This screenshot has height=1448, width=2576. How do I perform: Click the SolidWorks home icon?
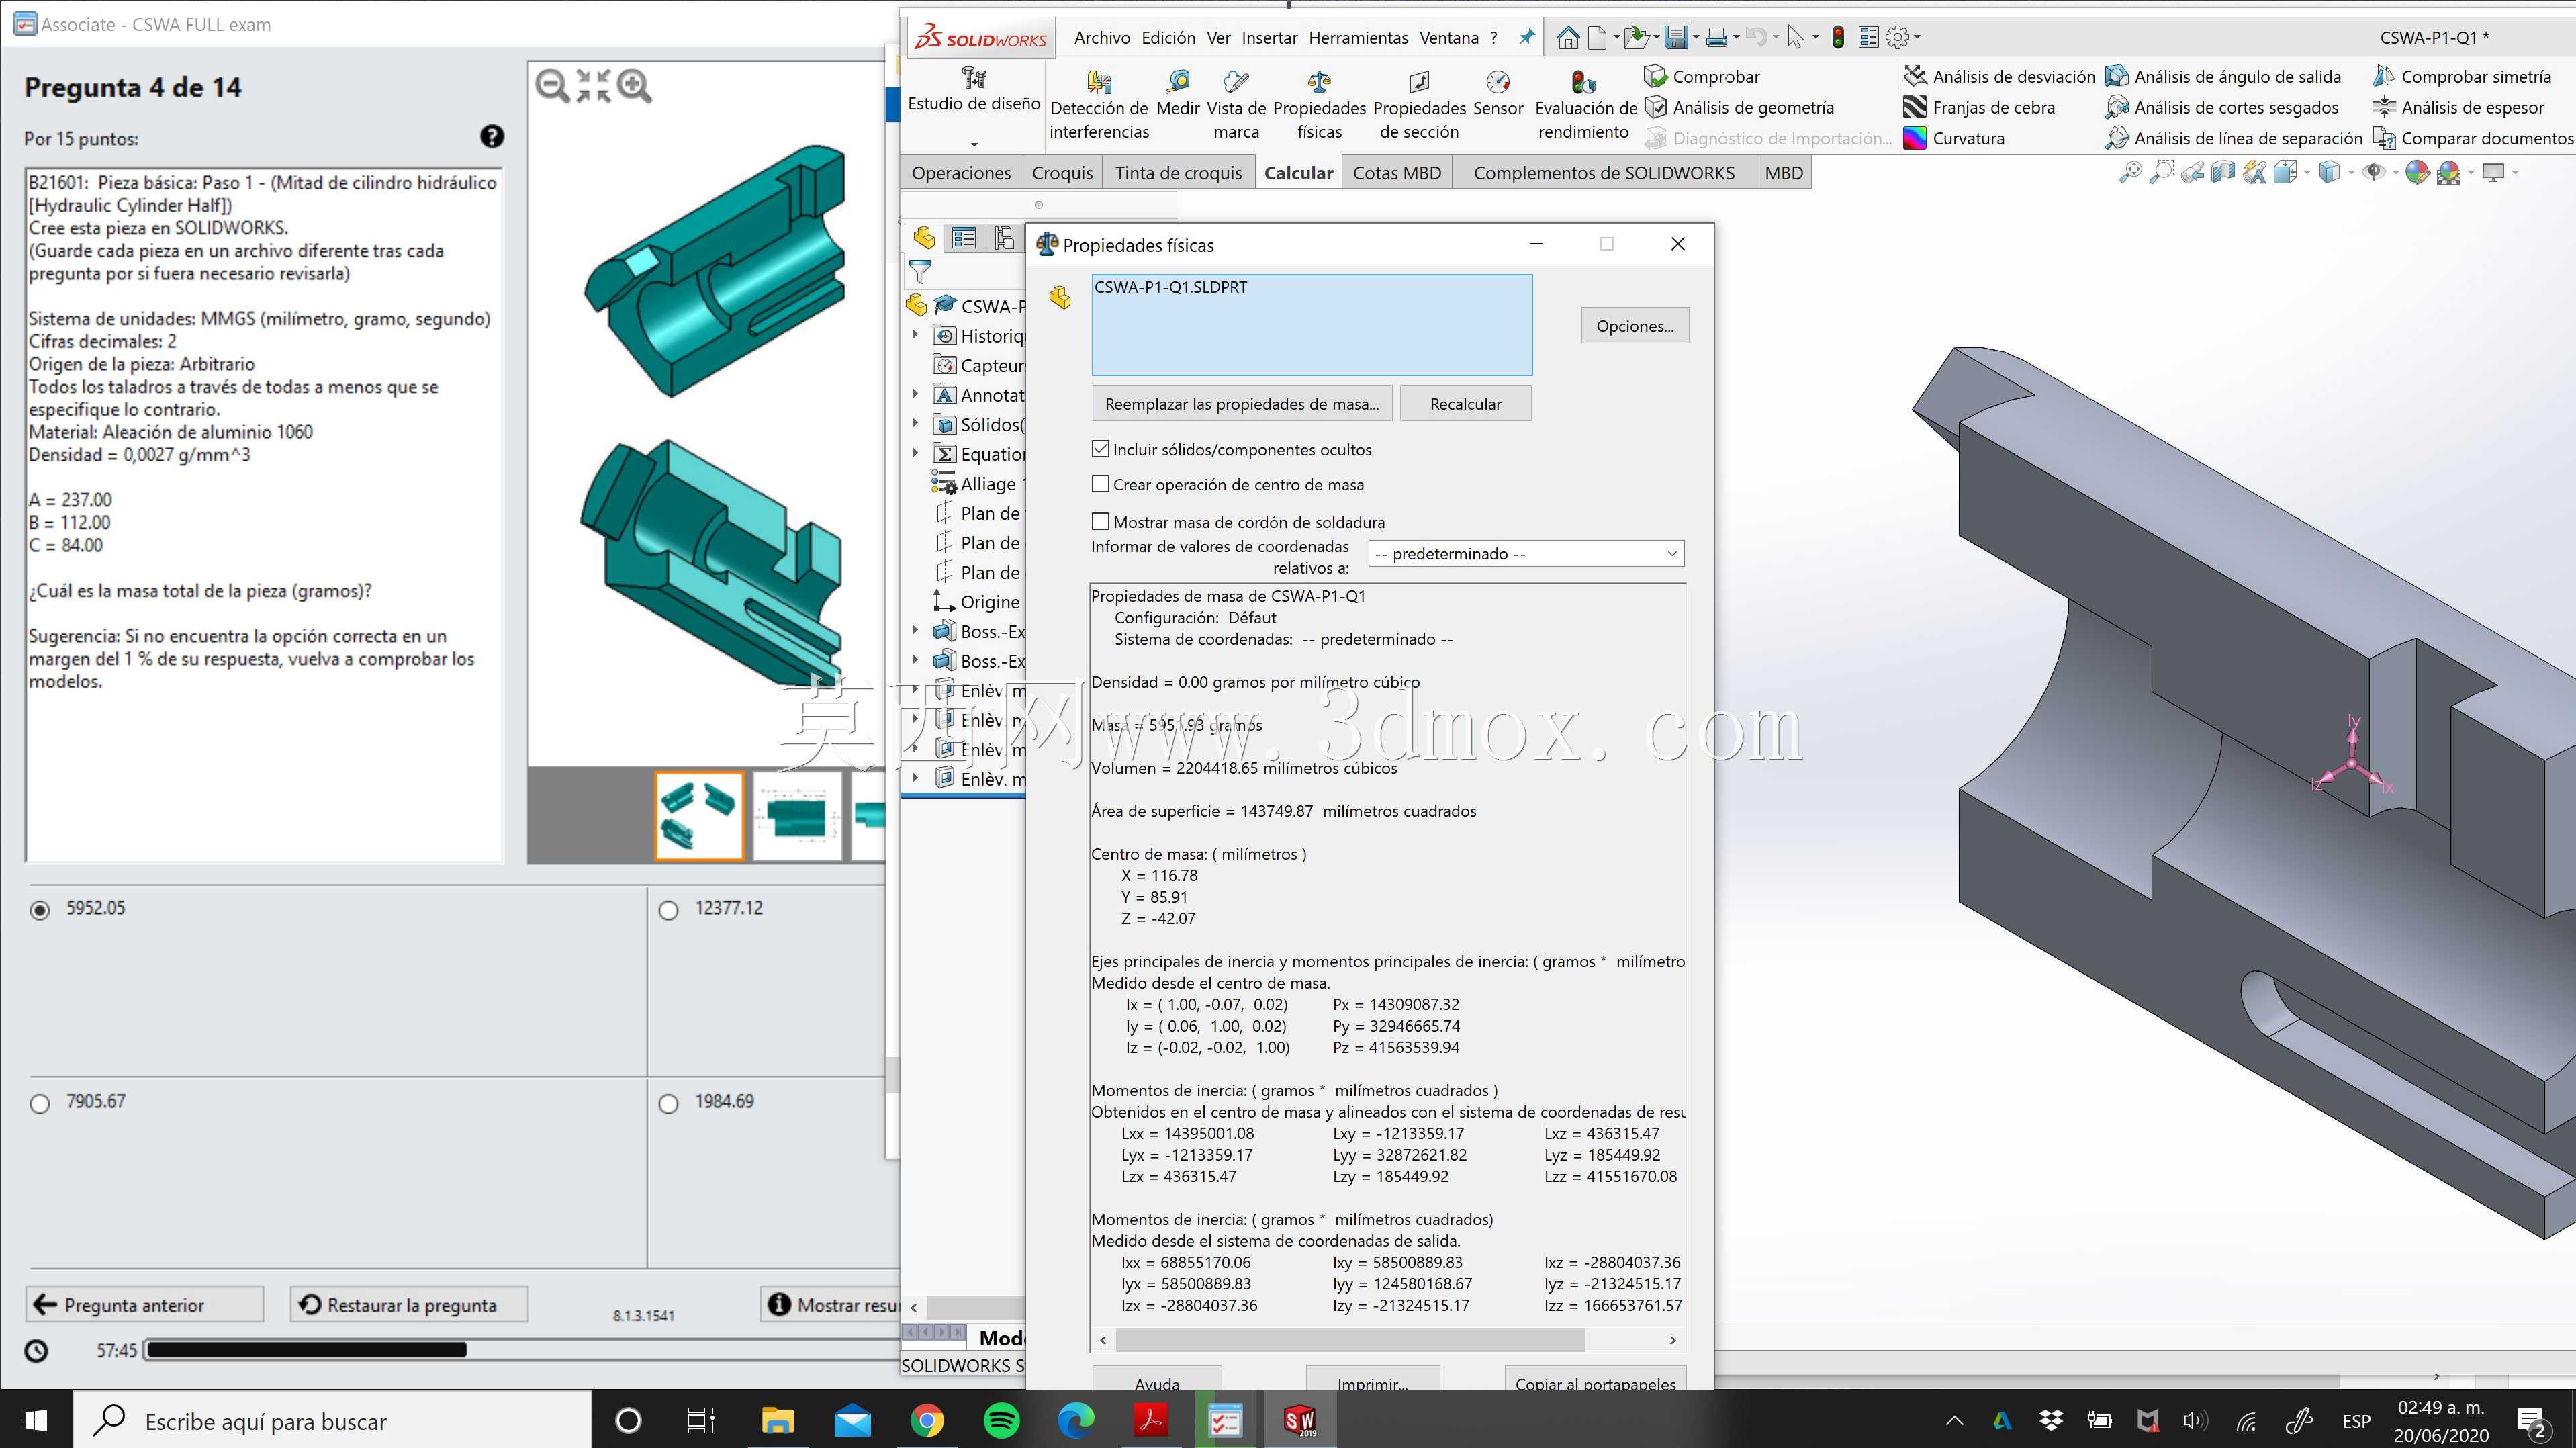click(1568, 38)
